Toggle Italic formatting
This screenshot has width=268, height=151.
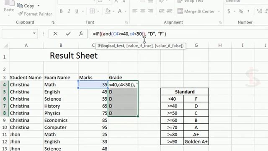click(69, 11)
